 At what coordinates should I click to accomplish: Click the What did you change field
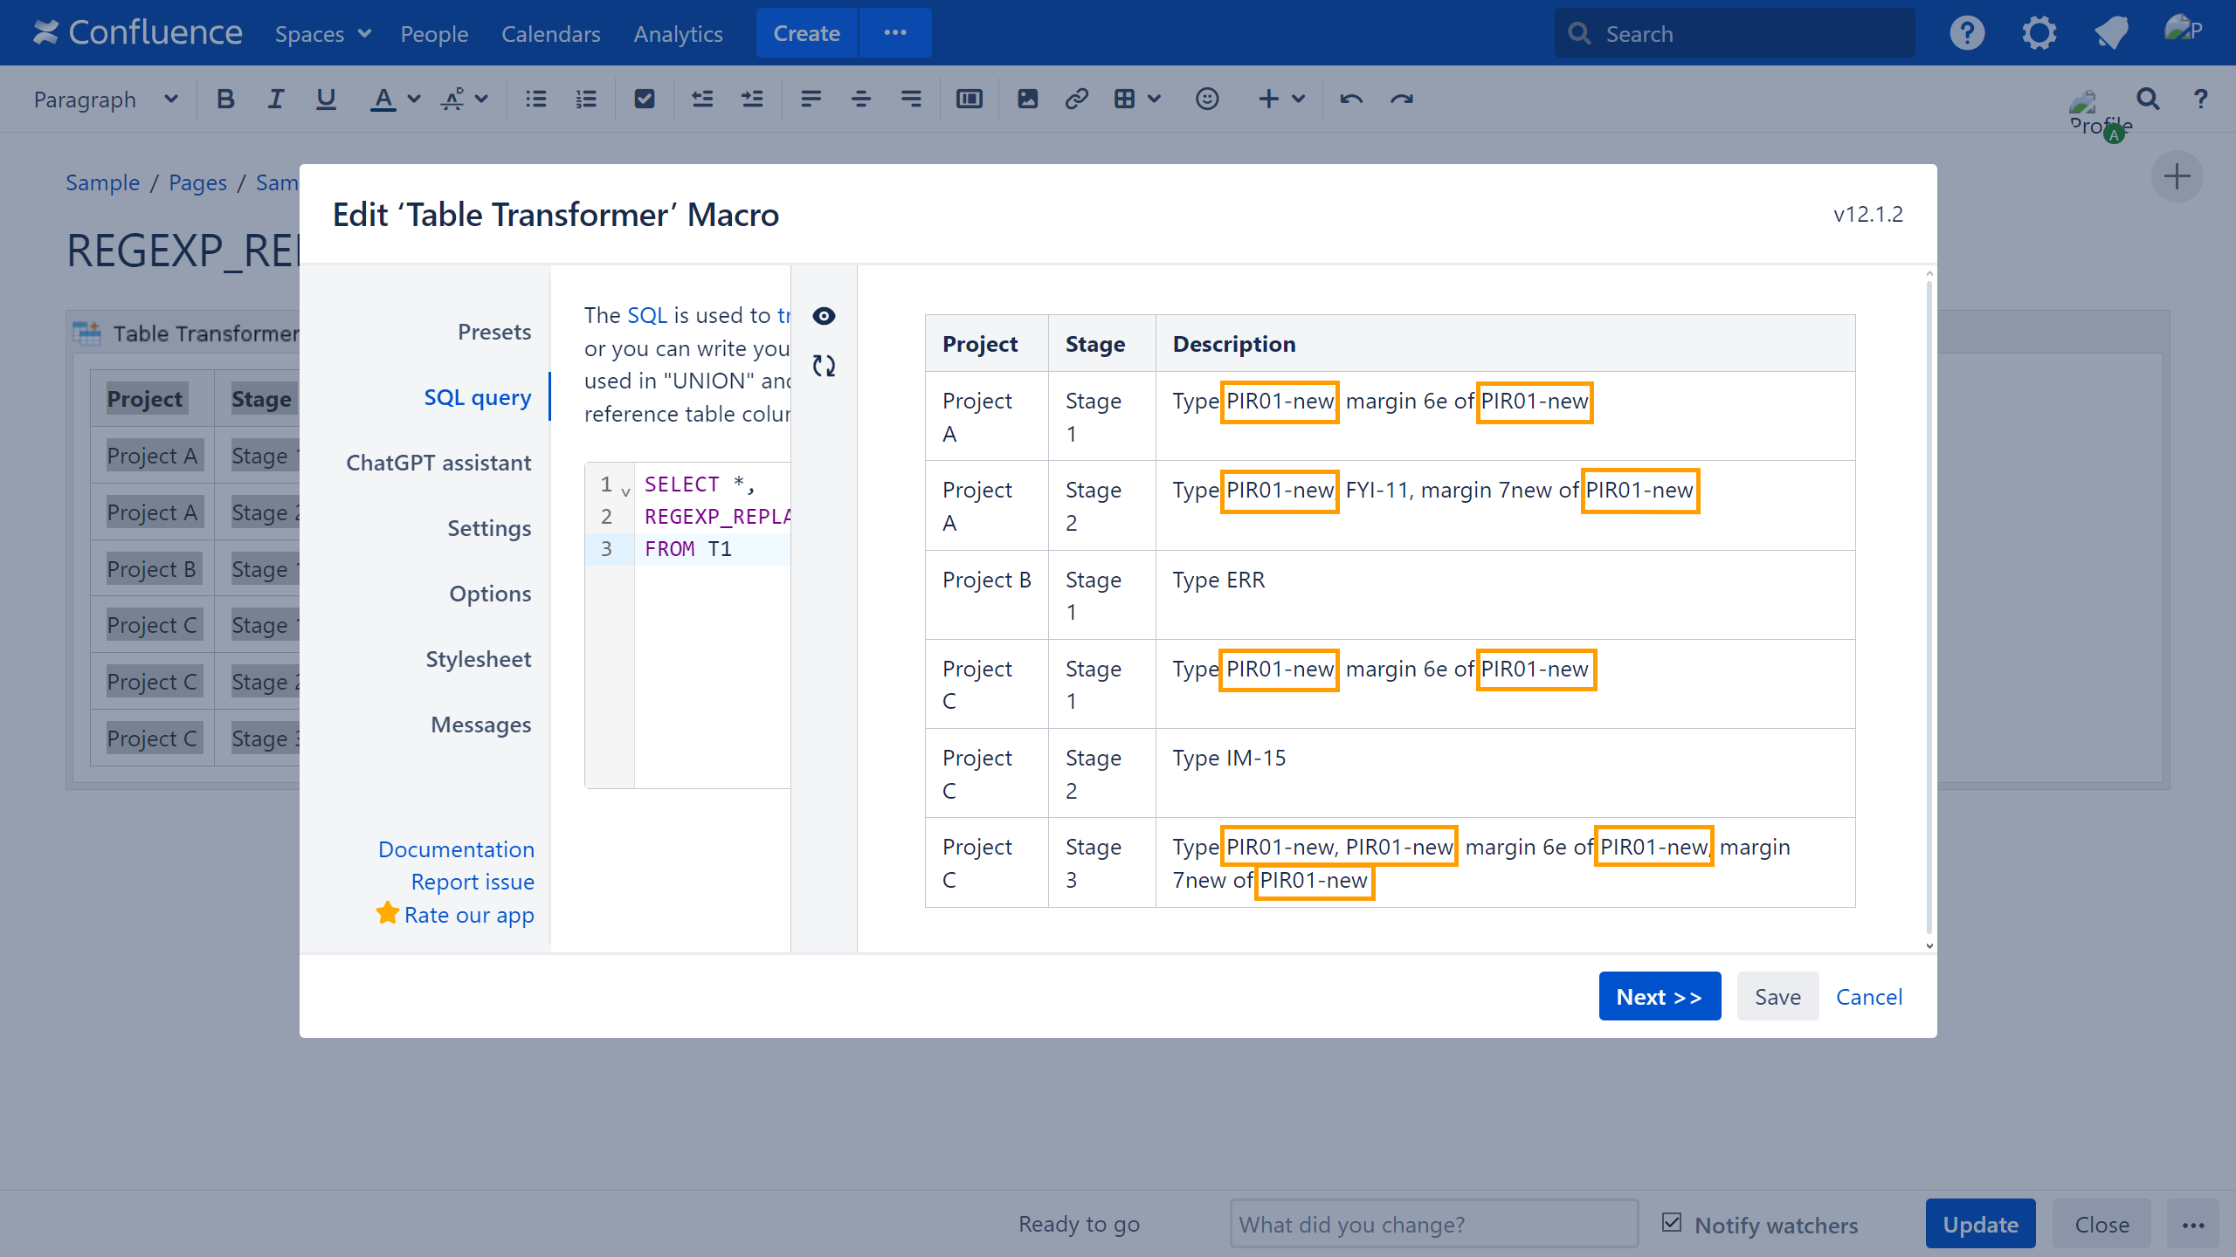(1433, 1224)
